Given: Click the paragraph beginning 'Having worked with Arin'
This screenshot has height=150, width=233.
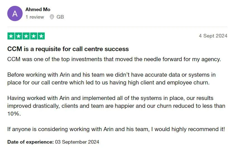Looking at the screenshot, I should tap(116, 106).
